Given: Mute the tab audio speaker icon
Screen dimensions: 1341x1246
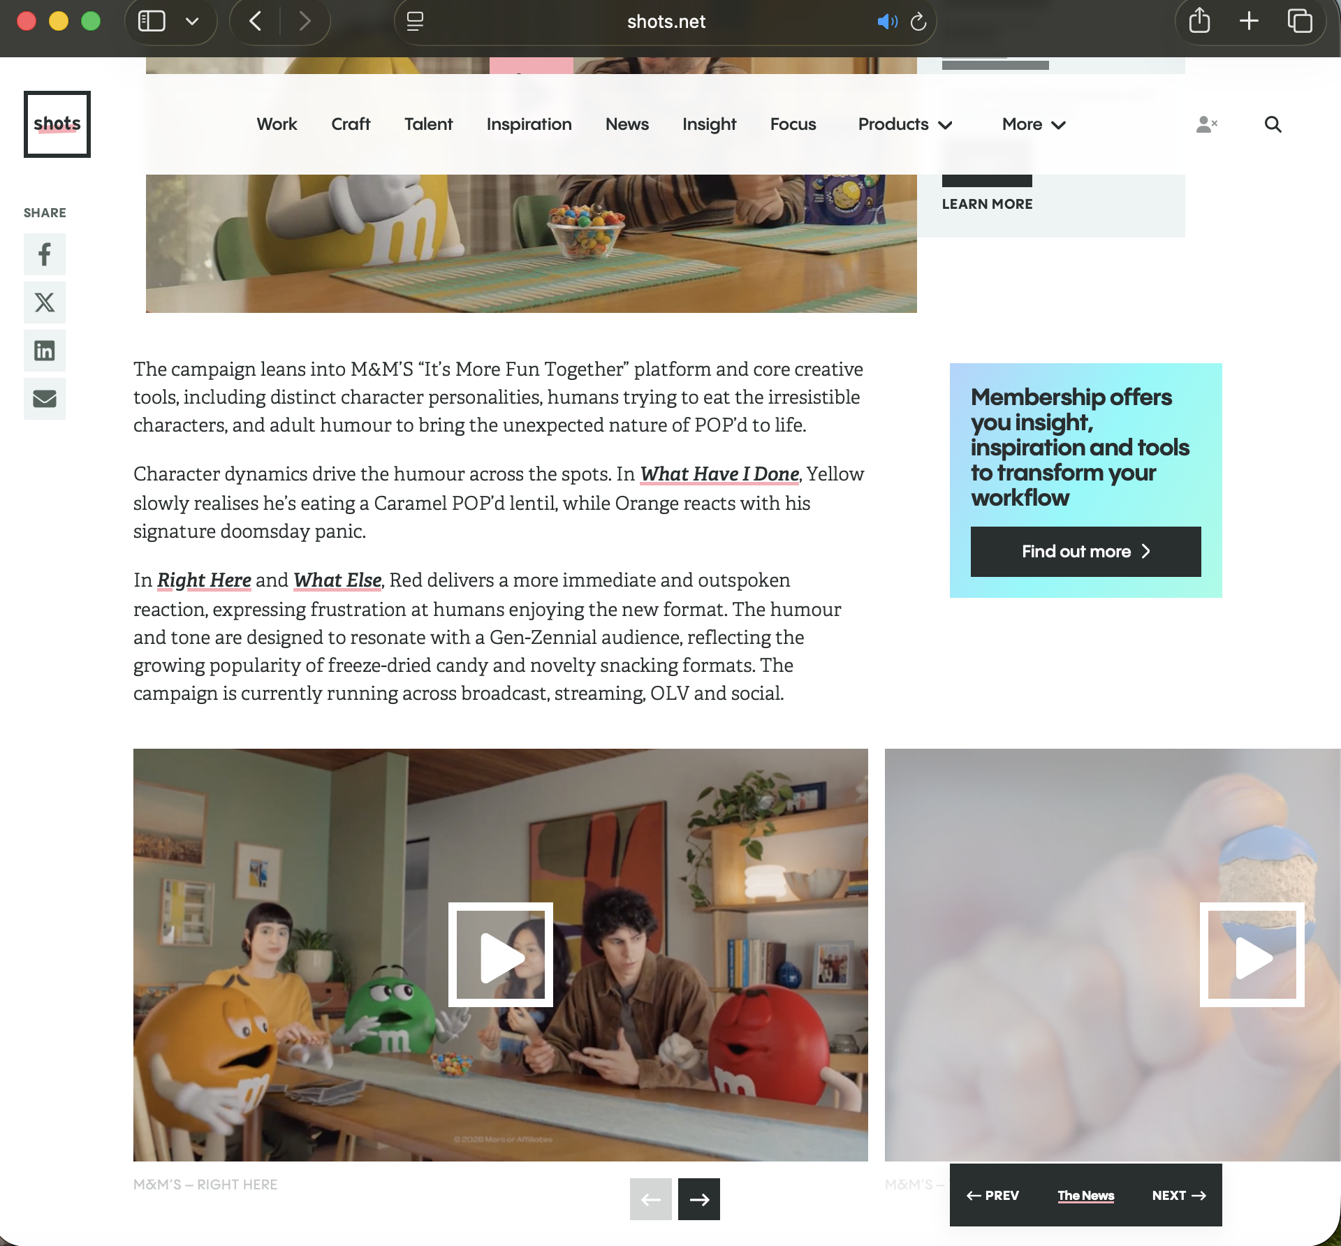Looking at the screenshot, I should coord(887,22).
